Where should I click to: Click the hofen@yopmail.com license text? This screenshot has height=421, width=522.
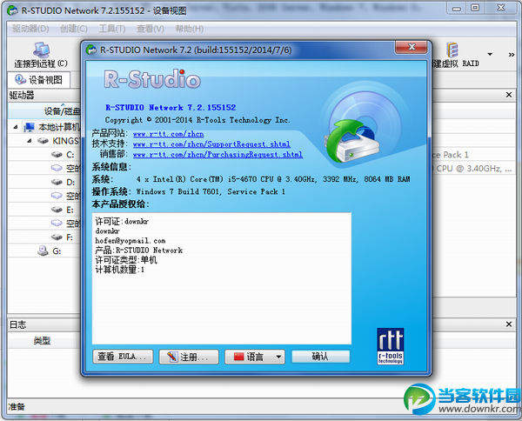coord(130,240)
